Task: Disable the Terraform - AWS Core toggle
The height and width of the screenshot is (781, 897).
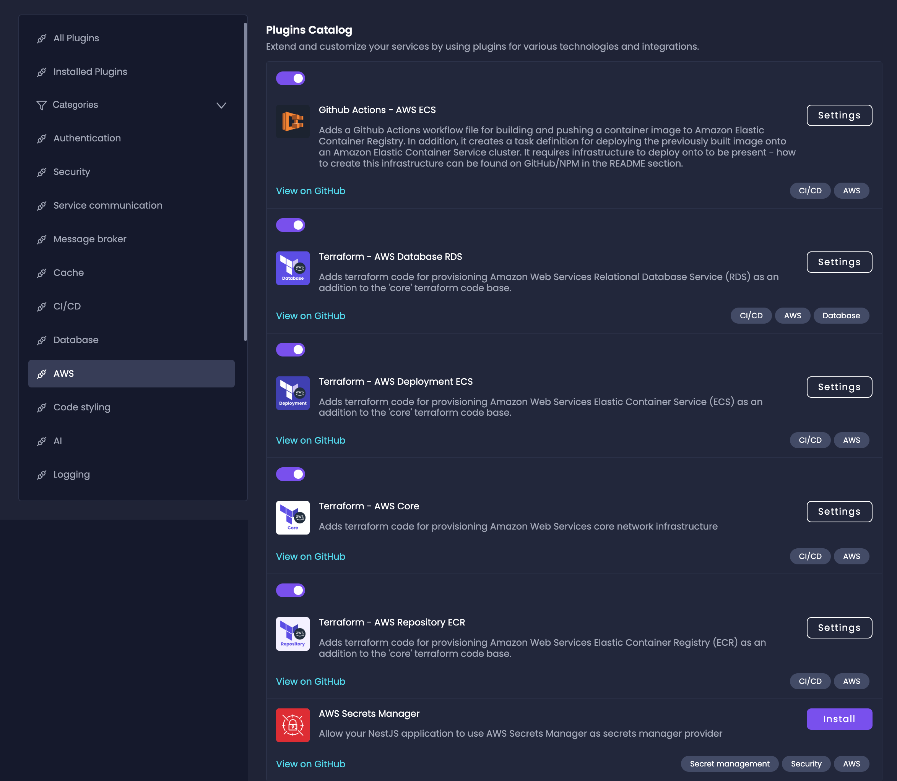Action: coord(291,474)
